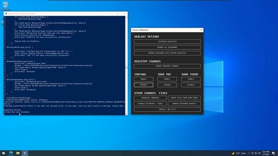Click the 'Cortana has been disabled.' output line
This screenshot has width=278, height=156.
(x=17, y=112)
